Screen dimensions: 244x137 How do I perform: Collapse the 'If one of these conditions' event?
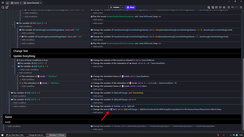13,66
